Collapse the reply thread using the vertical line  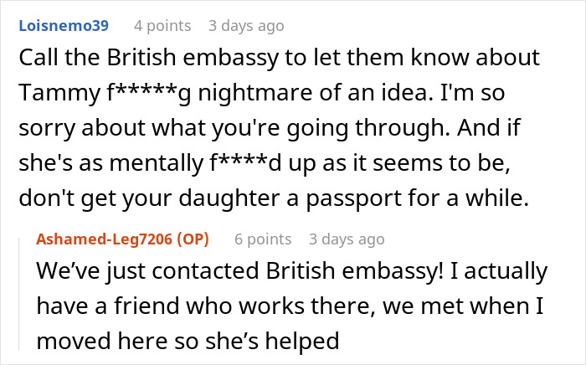pos(18,295)
